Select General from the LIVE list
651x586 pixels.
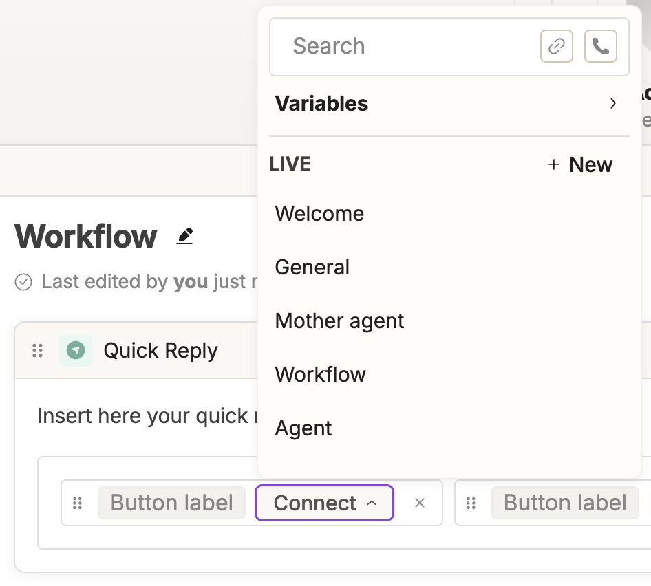coord(312,268)
